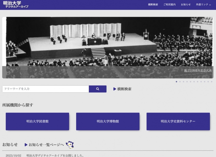
Task: Select the second carousel indicator dot
Action: click(x=180, y=82)
